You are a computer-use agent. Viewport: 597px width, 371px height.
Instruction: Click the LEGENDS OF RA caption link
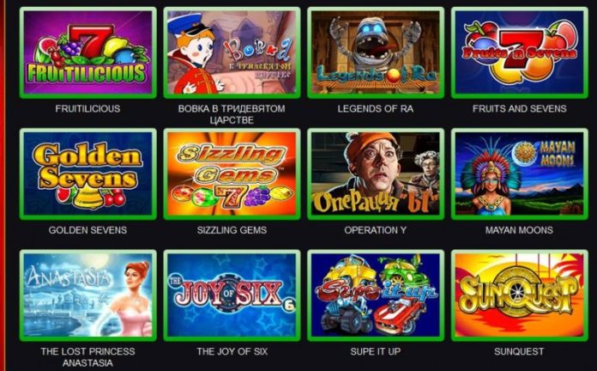(376, 109)
